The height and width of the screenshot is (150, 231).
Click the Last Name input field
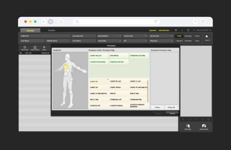[x=32, y=41]
